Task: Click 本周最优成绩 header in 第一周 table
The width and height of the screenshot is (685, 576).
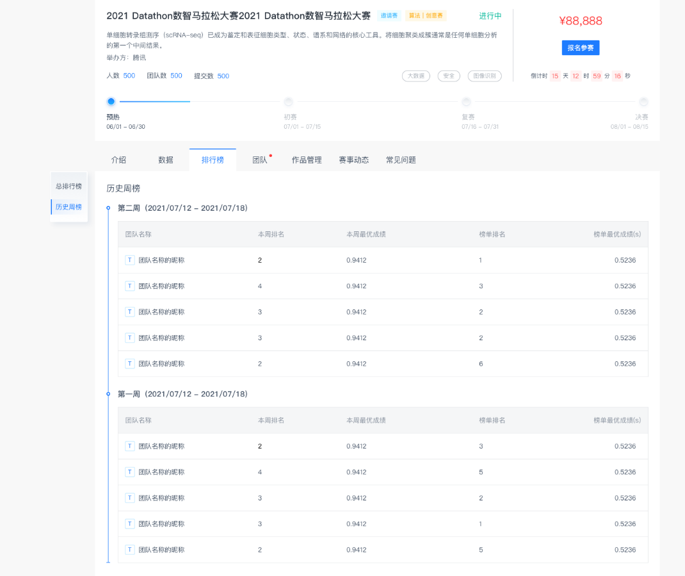Action: point(366,420)
